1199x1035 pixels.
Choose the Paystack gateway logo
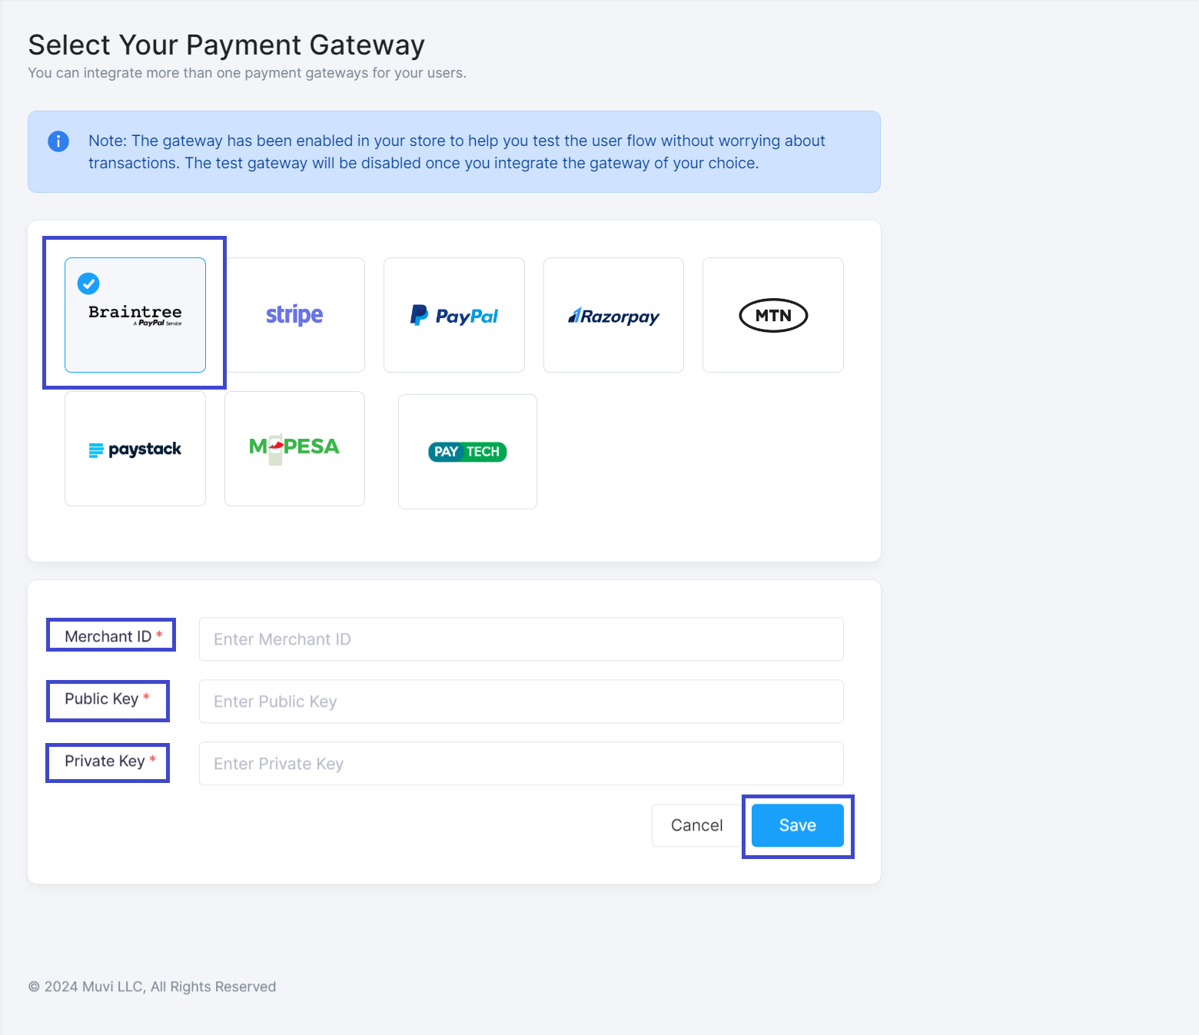(135, 449)
